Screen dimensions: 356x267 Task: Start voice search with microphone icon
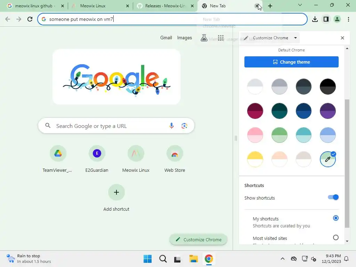click(171, 126)
